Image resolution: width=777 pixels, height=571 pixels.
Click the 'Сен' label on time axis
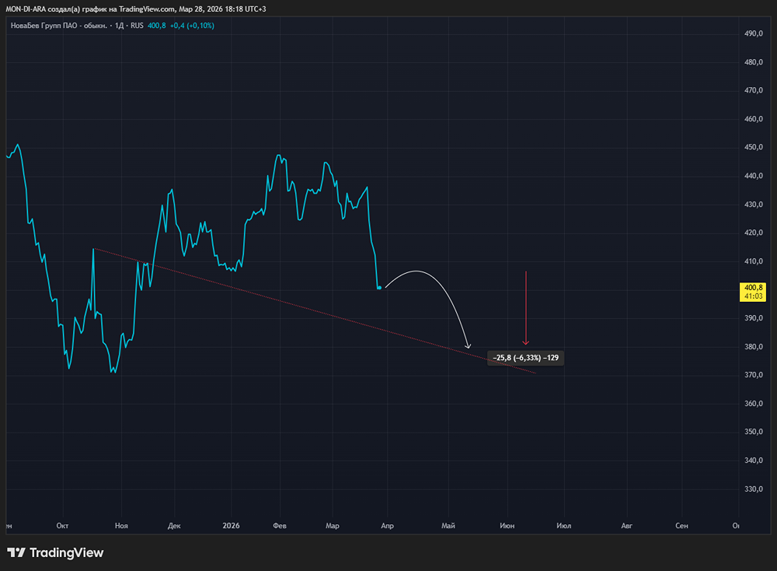681,526
